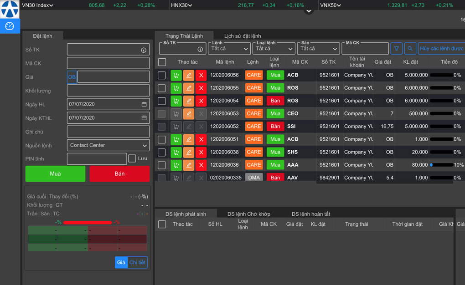
Task: Click the dashboard gauge icon in sidebar
Action: click(10, 26)
